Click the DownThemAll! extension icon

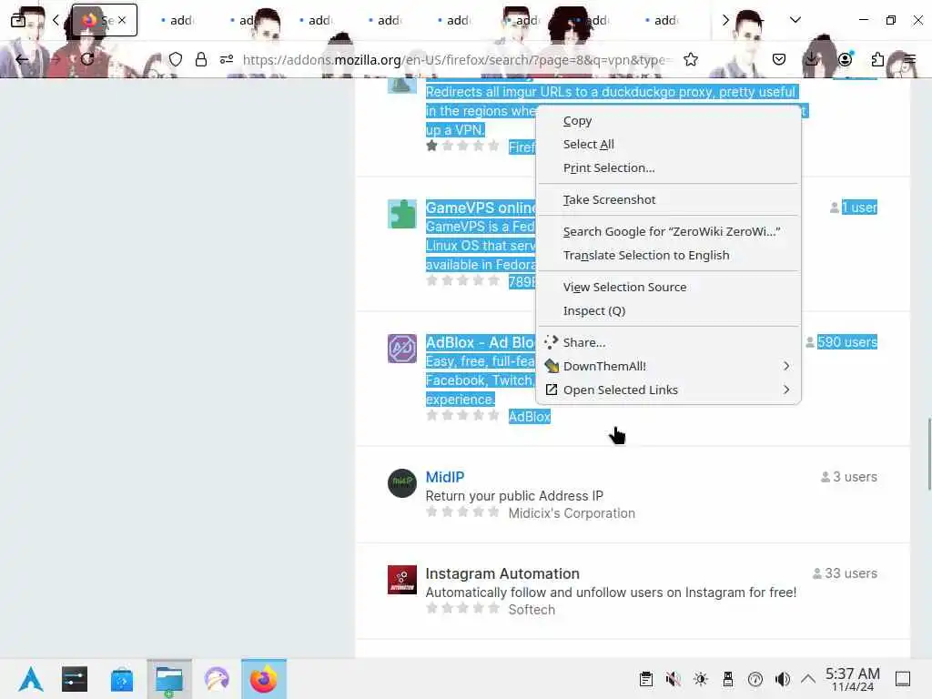552,366
